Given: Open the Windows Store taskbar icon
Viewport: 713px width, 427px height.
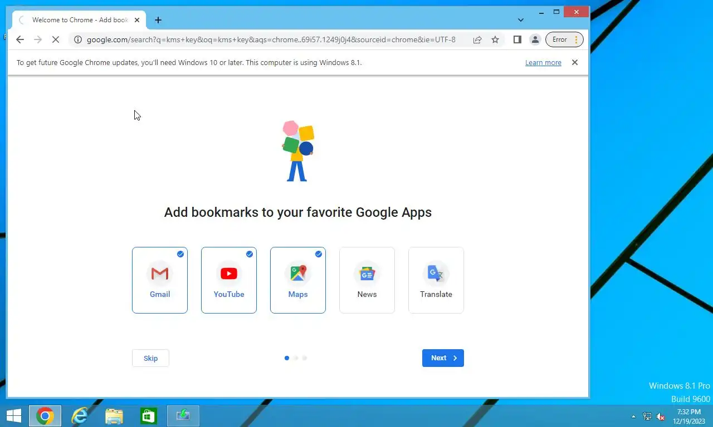Looking at the screenshot, I should coord(149,416).
